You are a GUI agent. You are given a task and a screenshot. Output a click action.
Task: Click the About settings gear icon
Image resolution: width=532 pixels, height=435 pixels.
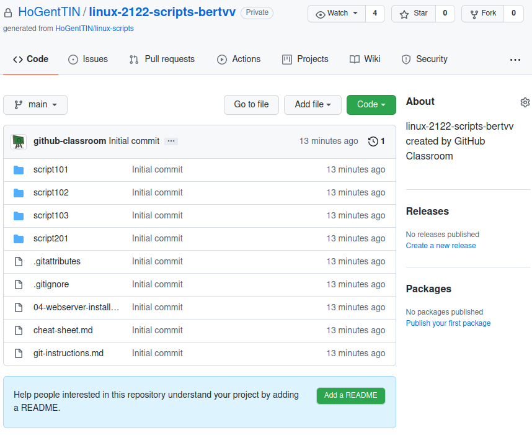[x=525, y=102]
